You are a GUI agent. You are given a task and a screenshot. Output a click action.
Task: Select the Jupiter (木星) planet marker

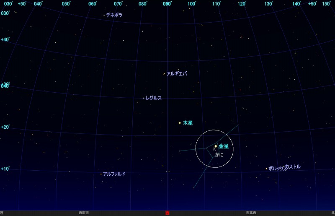pyautogui.click(x=180, y=123)
